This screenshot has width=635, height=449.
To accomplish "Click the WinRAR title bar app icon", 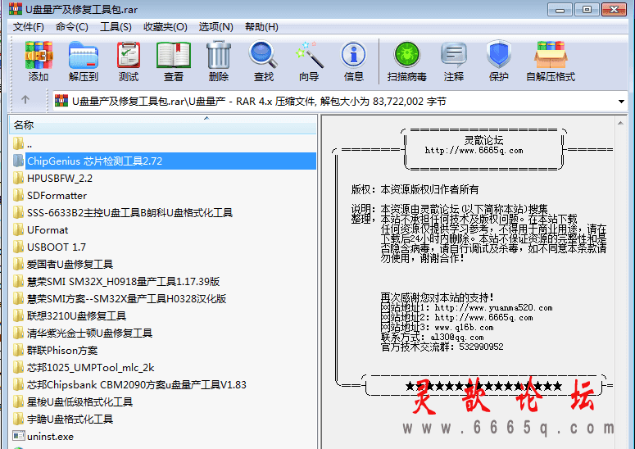I will coord(16,8).
